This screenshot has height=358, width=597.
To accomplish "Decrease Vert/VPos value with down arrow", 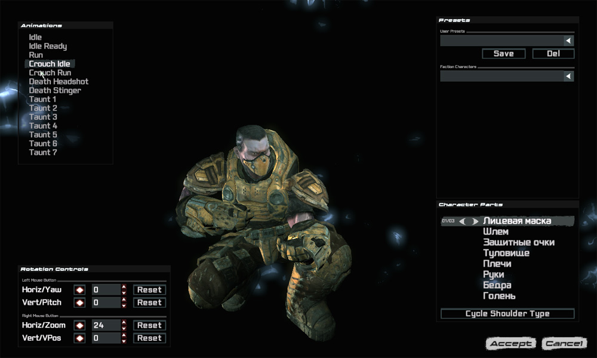I will [x=124, y=341].
